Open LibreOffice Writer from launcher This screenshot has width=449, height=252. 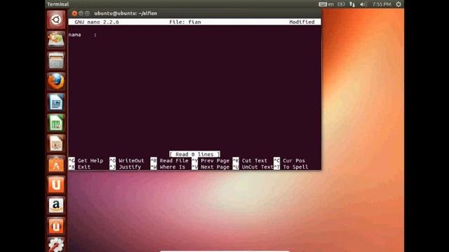[56, 102]
